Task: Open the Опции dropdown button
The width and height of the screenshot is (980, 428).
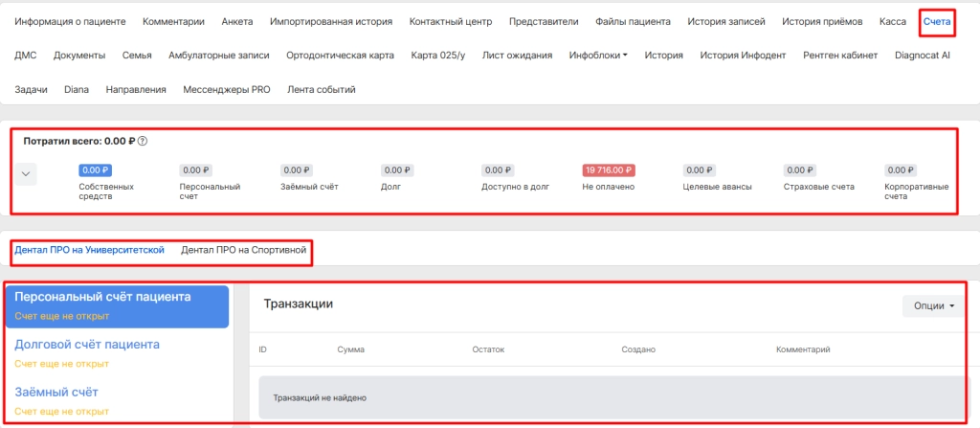Action: pyautogui.click(x=934, y=306)
